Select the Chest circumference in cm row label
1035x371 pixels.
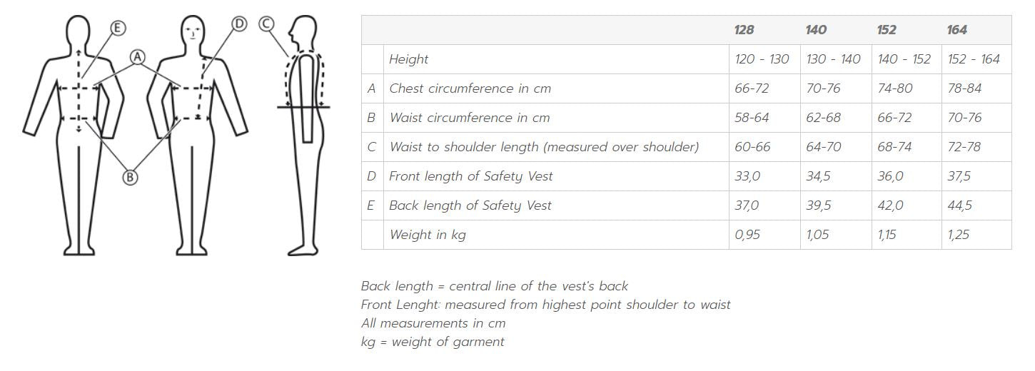click(x=470, y=88)
